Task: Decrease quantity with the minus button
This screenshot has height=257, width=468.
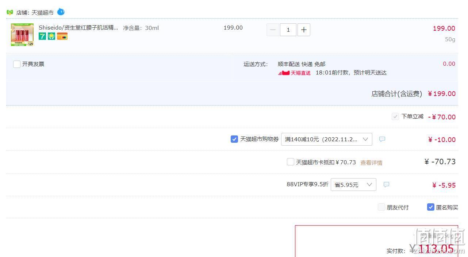Action: (273, 30)
